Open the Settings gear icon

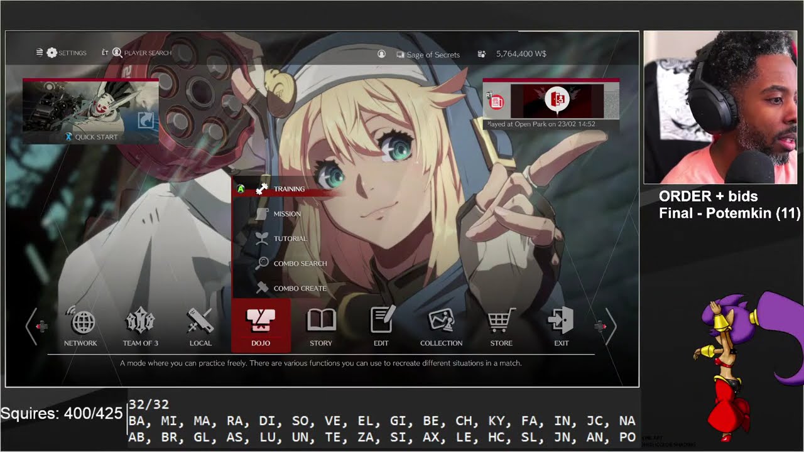pos(52,53)
